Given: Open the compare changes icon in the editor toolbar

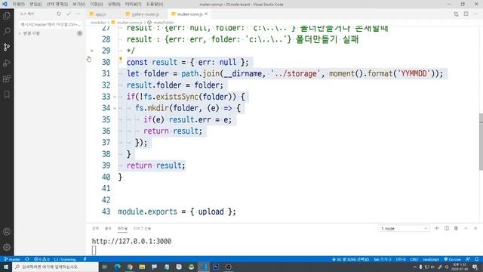Looking at the screenshot, I should (x=456, y=14).
